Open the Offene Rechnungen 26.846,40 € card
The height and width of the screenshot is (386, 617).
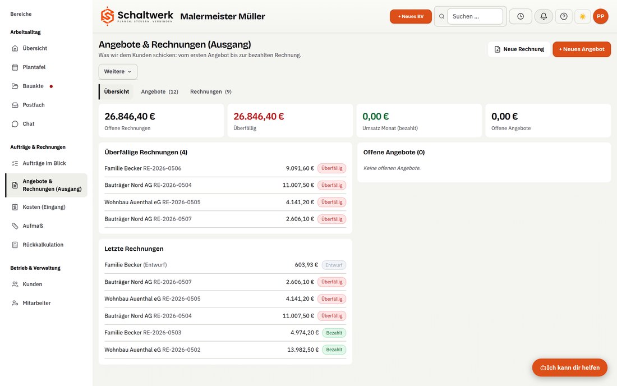point(162,121)
